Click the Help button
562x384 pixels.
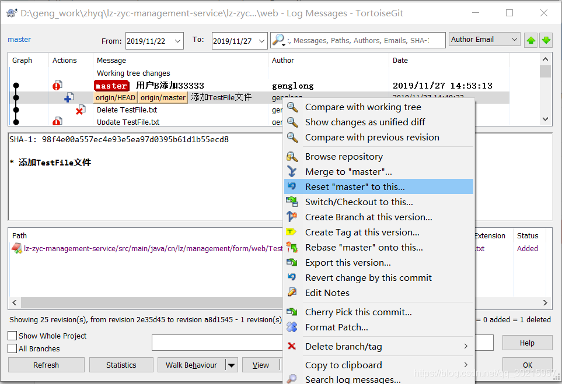point(527,343)
